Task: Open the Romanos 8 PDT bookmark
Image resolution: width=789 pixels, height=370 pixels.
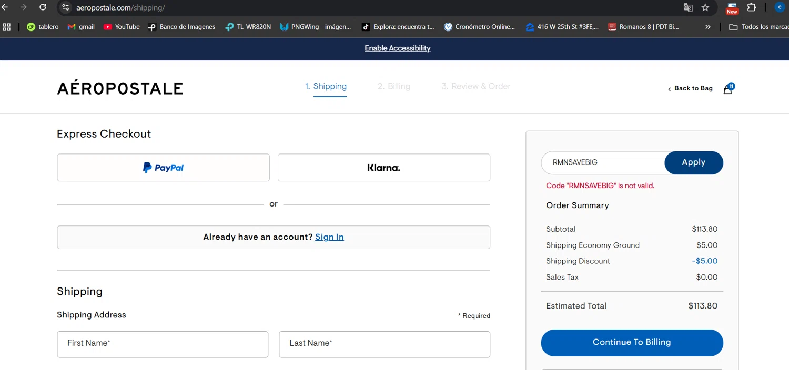Action: (x=643, y=27)
